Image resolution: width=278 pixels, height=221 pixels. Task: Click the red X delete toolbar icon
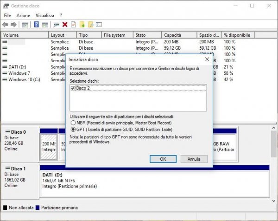(65, 25)
